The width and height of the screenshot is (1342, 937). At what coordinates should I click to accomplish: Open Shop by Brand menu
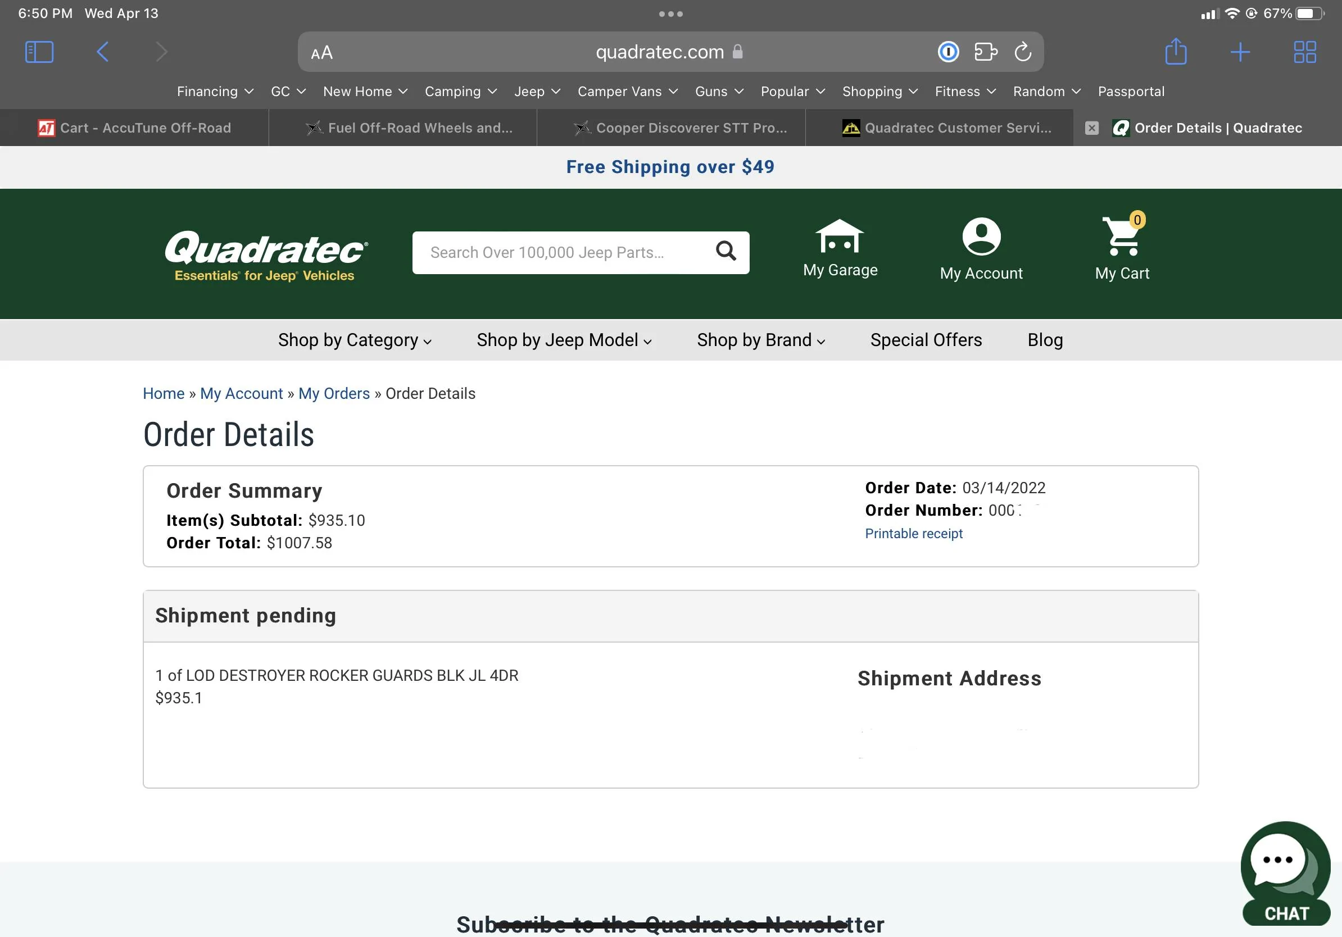tap(761, 340)
